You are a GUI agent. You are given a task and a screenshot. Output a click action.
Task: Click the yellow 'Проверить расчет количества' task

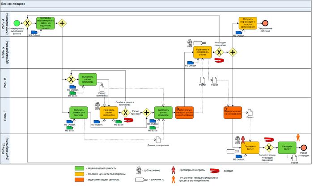[109, 112]
